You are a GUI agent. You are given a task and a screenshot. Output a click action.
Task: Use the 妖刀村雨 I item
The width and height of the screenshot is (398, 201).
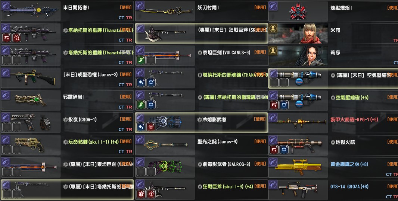pos(260,7)
